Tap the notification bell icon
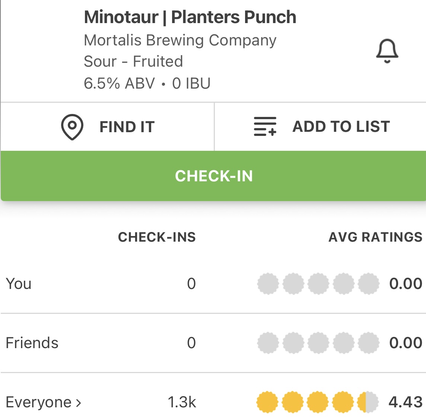 [x=387, y=51]
